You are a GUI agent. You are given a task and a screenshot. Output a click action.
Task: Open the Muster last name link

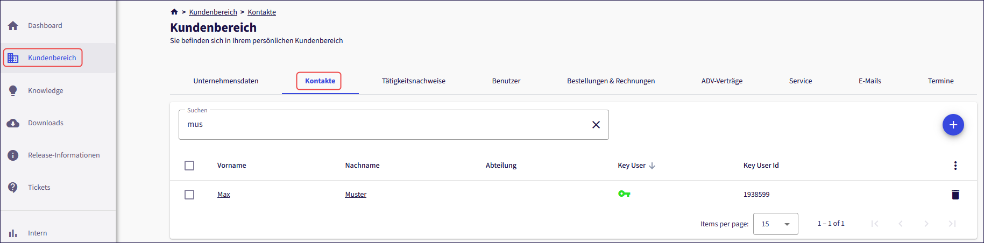click(356, 195)
